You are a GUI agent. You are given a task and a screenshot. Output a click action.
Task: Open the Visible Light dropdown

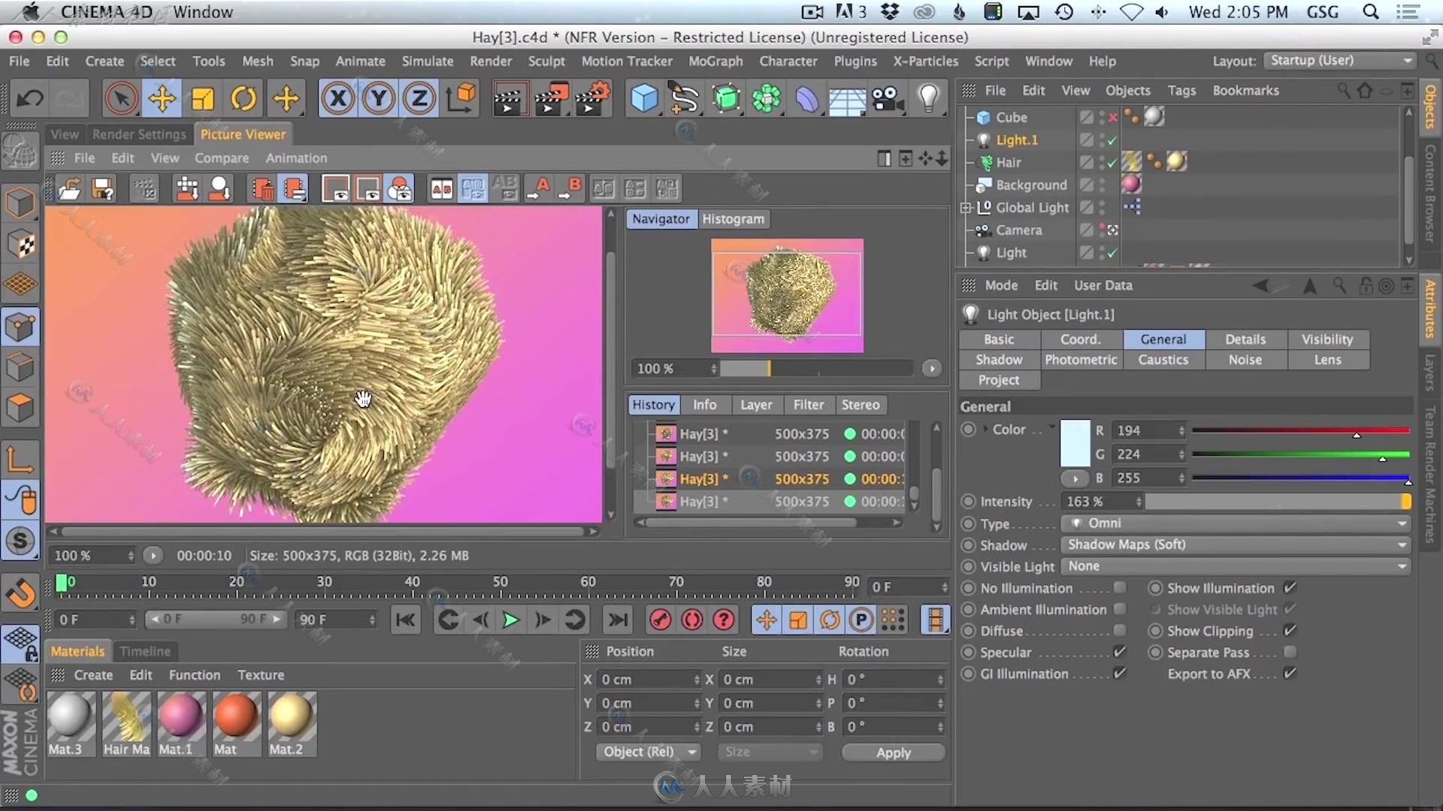1236,566
